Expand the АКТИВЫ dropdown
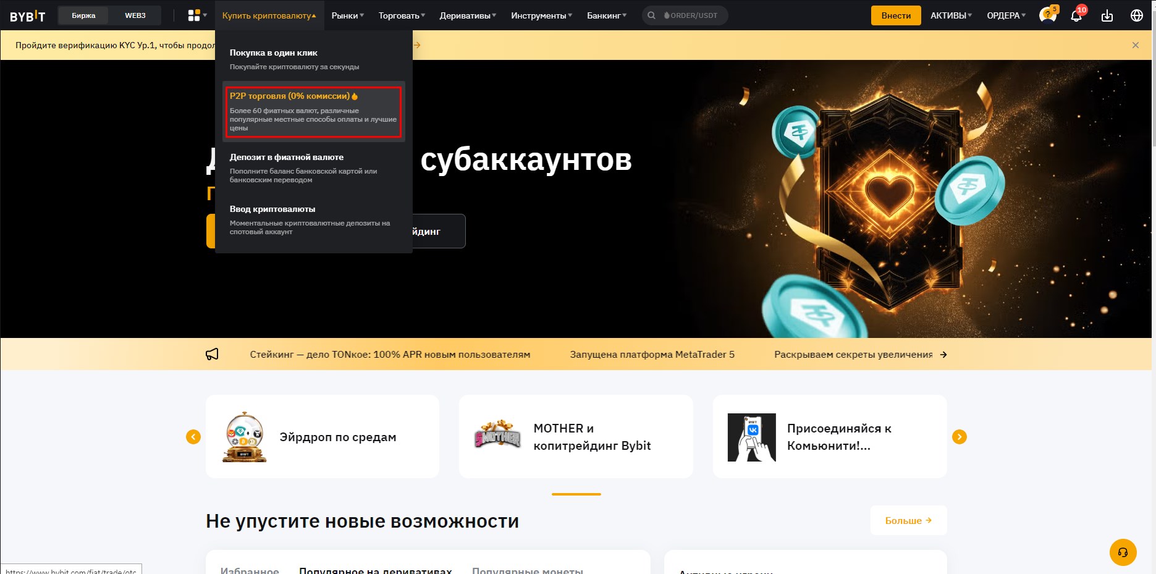 (x=951, y=15)
